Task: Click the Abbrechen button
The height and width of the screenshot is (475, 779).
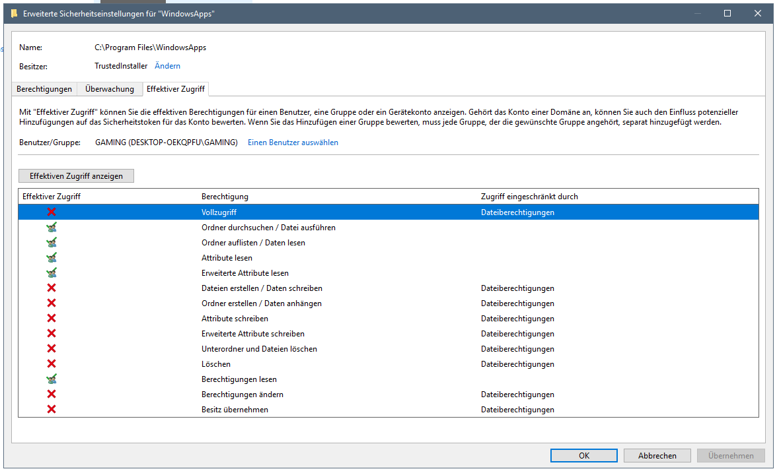Action: tap(657, 456)
